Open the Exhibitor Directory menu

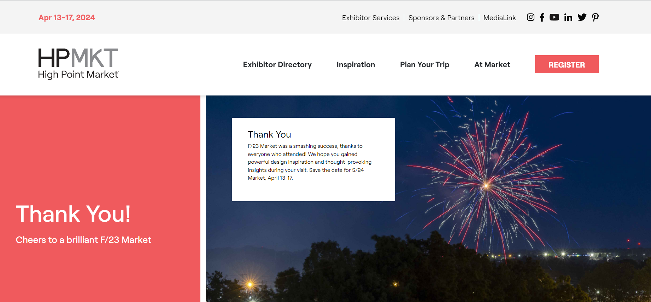coord(277,65)
